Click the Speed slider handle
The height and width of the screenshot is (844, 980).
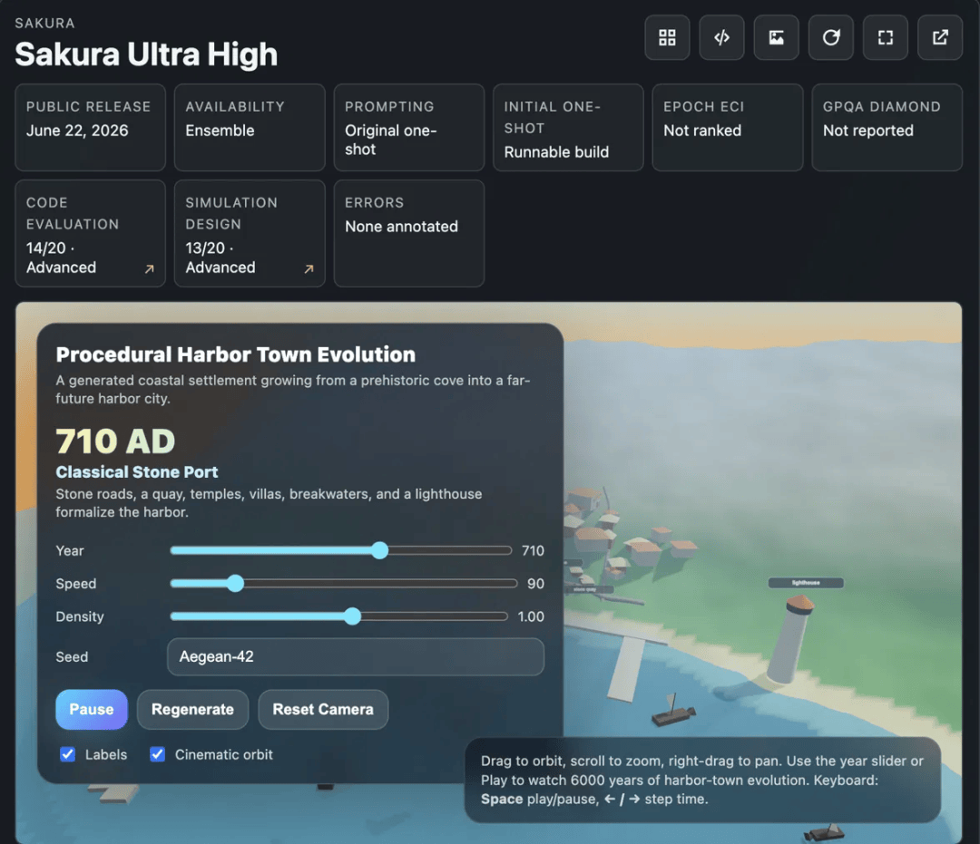235,583
